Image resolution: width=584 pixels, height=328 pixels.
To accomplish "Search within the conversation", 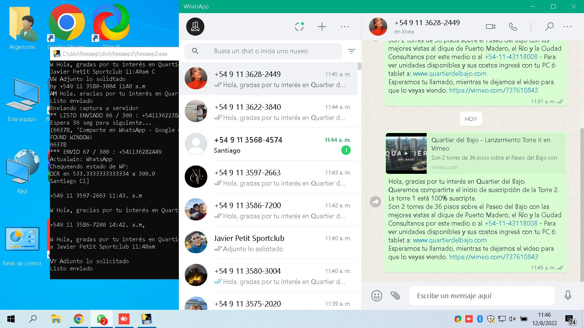I will [549, 27].
